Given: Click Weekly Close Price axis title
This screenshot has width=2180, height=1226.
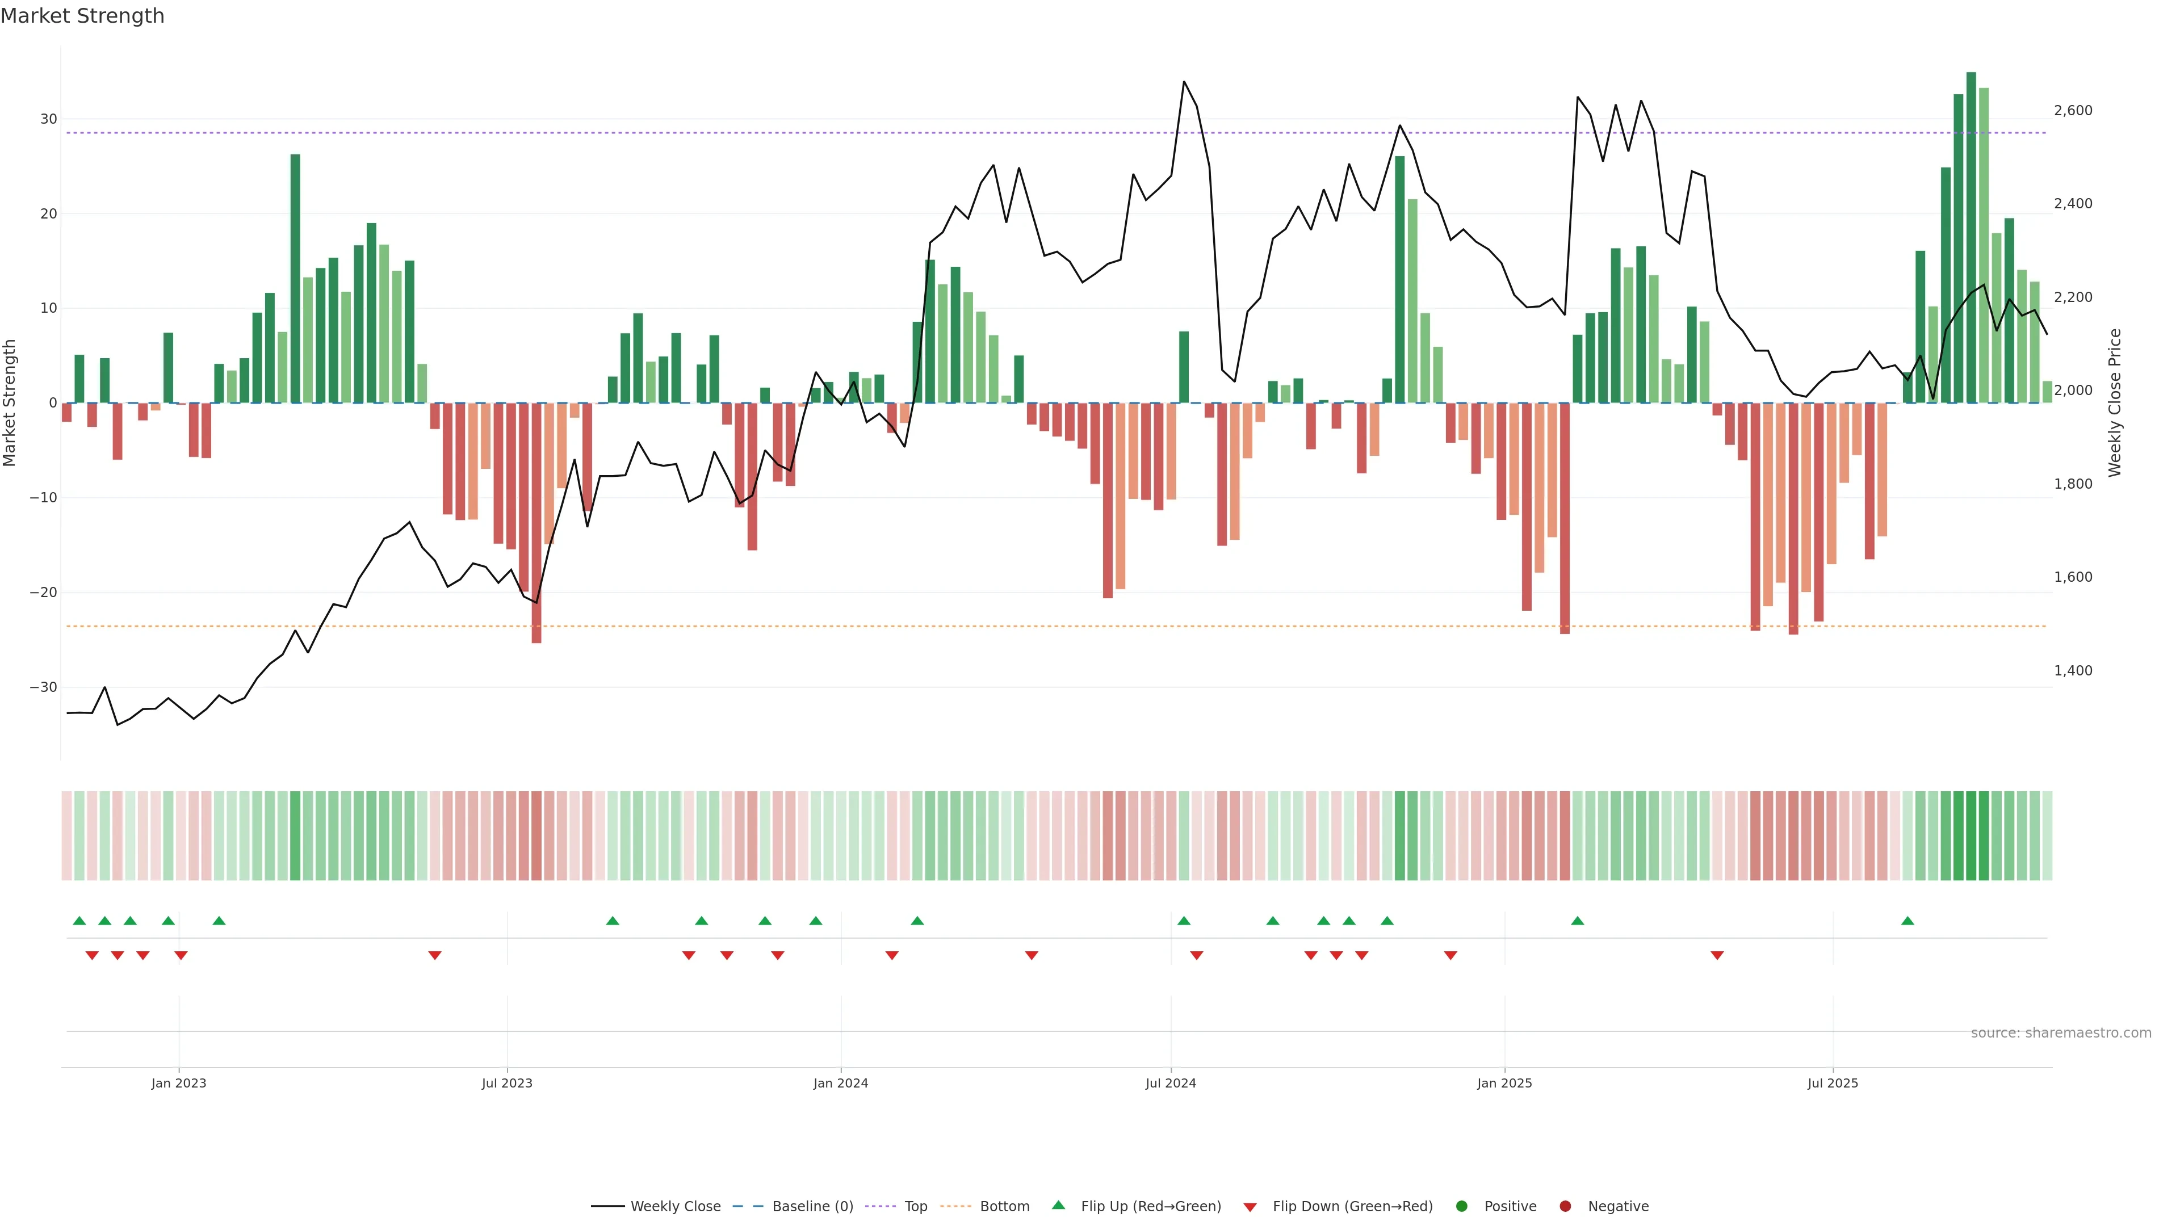Looking at the screenshot, I should click(2115, 403).
